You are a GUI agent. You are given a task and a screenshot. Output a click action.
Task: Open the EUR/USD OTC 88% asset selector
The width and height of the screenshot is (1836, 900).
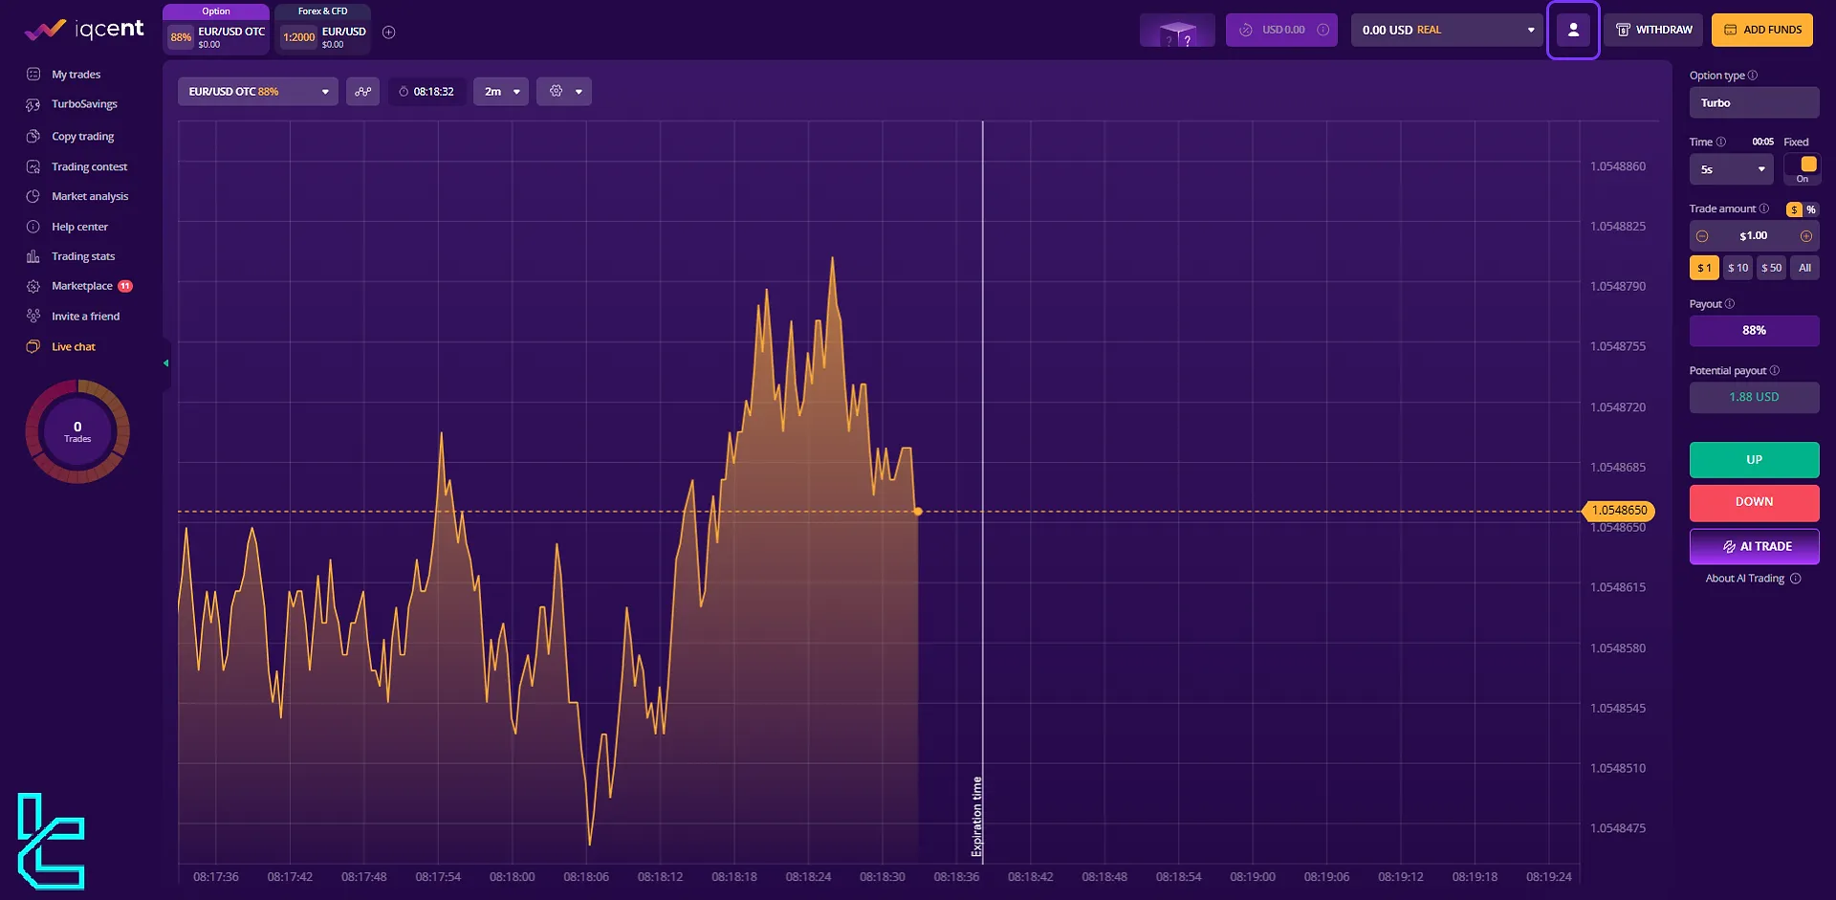point(258,92)
